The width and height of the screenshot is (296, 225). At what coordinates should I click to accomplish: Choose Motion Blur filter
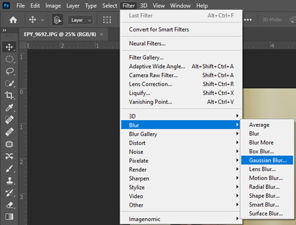(x=267, y=178)
